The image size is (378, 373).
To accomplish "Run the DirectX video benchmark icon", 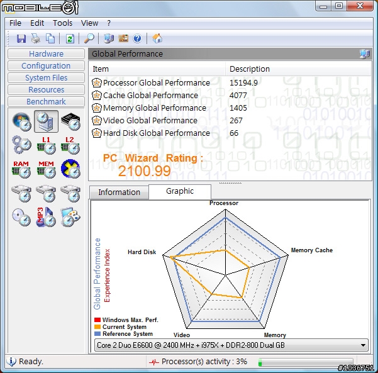I will point(70,169).
